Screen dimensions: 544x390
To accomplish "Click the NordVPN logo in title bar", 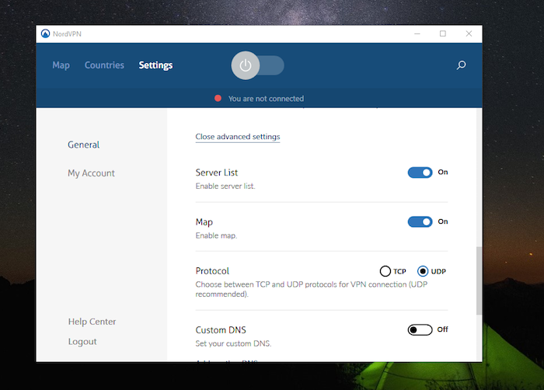I will point(45,33).
